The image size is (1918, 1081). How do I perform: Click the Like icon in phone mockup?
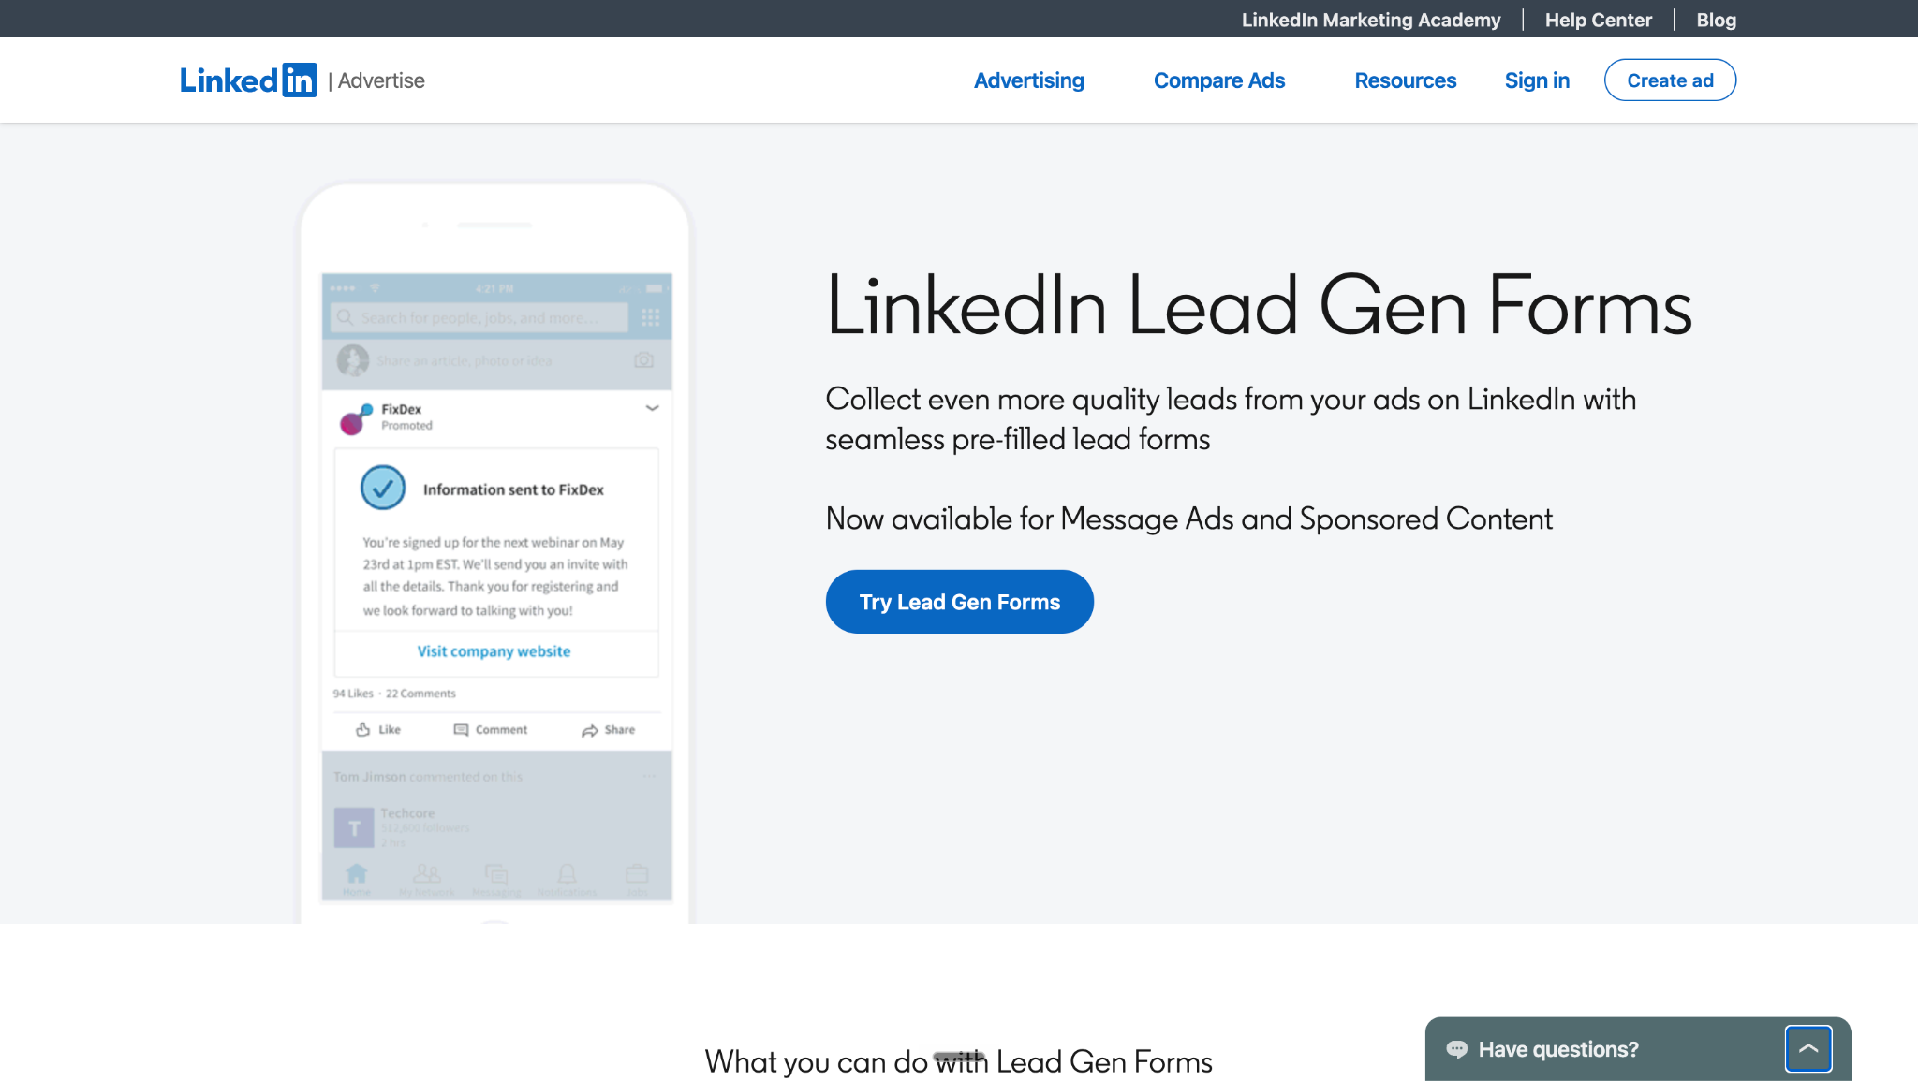pyautogui.click(x=363, y=730)
